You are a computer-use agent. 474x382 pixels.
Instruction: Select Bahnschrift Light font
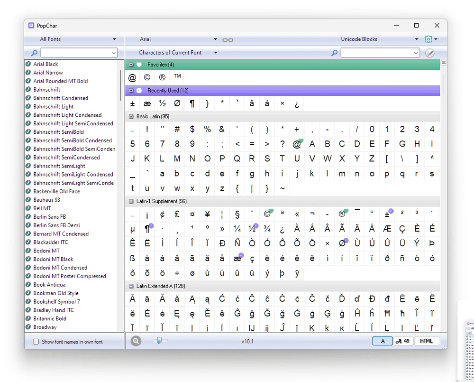pyautogui.click(x=53, y=107)
